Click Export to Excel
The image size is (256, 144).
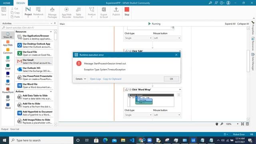[x=104, y=12]
